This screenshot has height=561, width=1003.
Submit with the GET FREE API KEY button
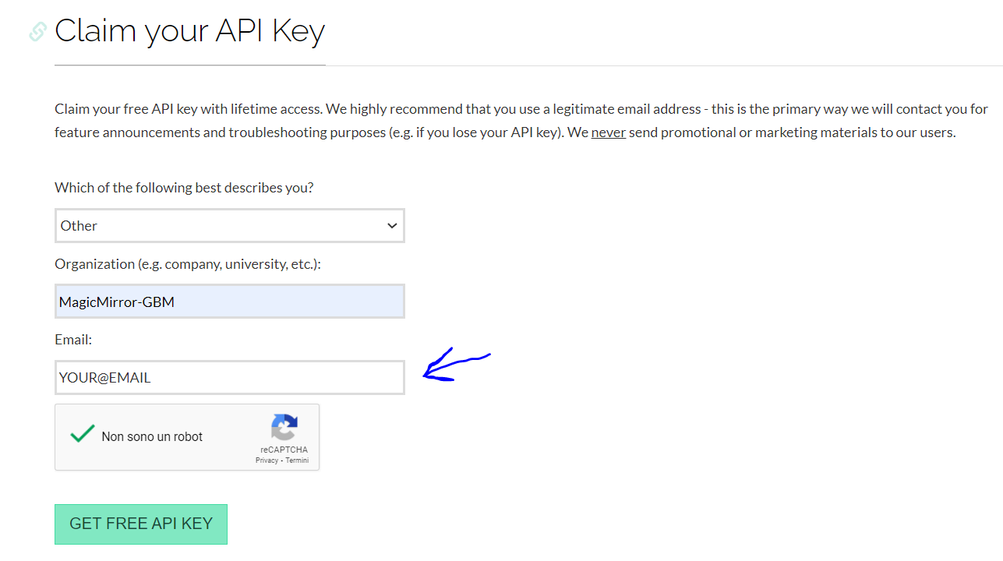tap(141, 524)
